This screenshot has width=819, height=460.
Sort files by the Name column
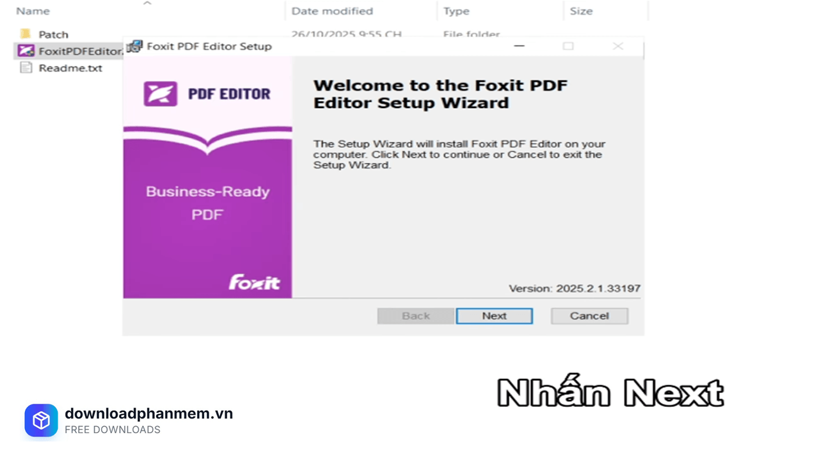point(33,11)
